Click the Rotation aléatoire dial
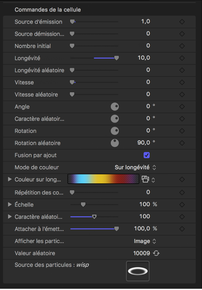This screenshot has height=290, width=202. pyautogui.click(x=115, y=143)
